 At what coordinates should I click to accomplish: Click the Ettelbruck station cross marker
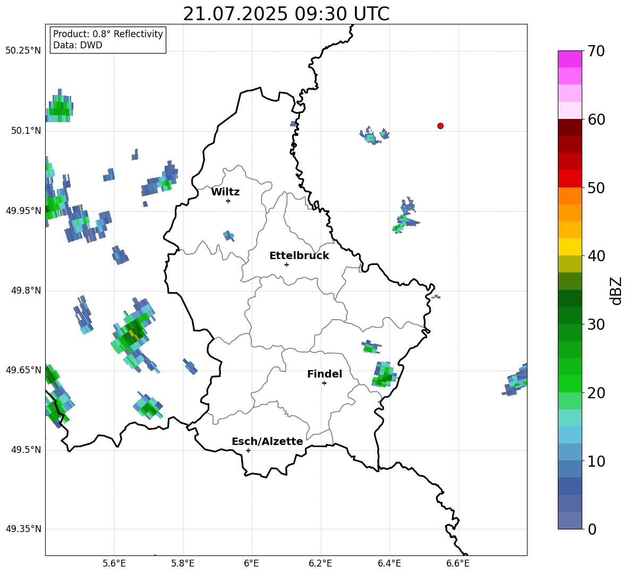286,264
